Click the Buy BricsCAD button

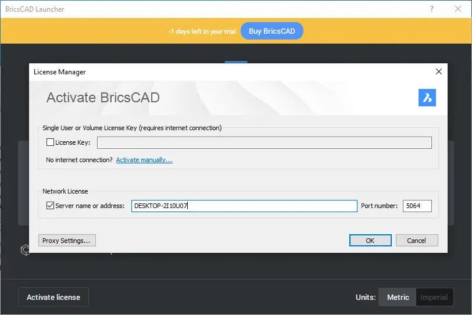click(x=272, y=31)
